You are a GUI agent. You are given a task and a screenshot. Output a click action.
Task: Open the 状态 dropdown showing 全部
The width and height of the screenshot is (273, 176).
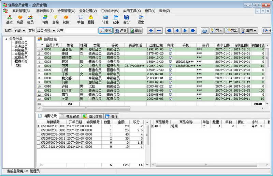[24, 31]
